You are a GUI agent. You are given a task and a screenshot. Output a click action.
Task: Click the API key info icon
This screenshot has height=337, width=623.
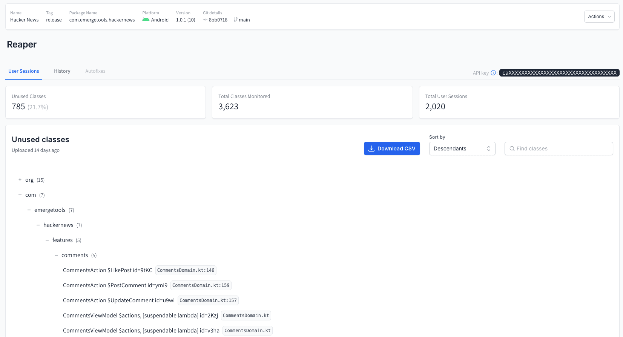point(493,73)
